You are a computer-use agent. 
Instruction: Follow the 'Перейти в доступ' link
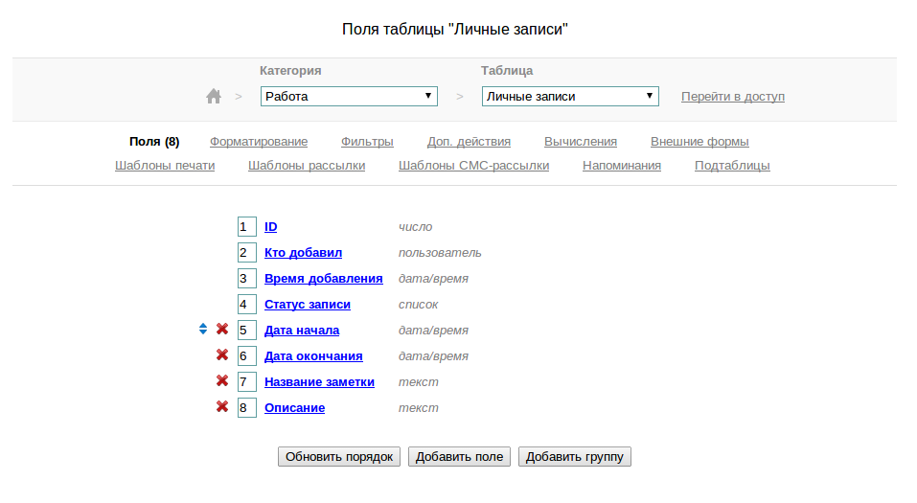click(733, 97)
